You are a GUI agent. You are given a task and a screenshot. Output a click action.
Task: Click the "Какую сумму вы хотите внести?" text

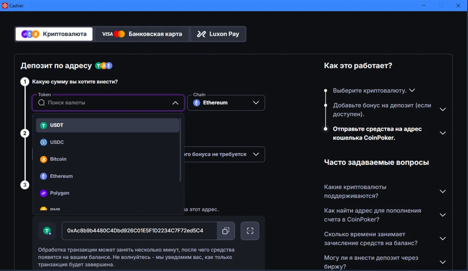(x=75, y=82)
